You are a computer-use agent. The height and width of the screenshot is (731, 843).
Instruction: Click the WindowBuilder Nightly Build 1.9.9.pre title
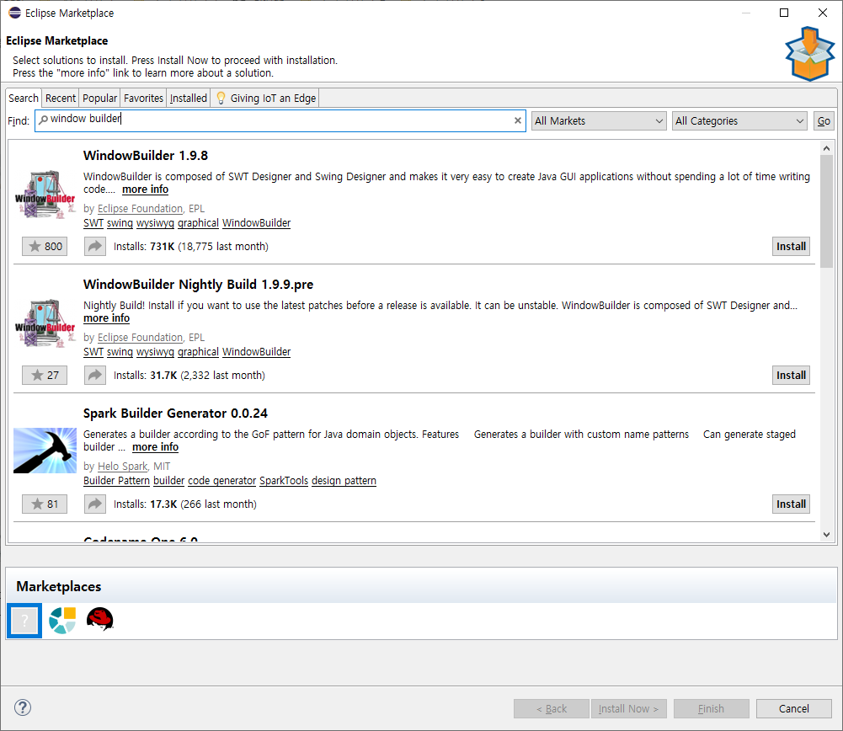(199, 285)
